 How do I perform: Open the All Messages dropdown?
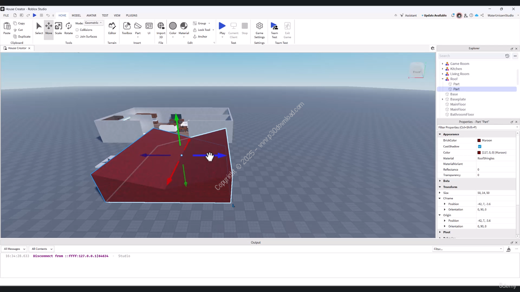click(14, 249)
